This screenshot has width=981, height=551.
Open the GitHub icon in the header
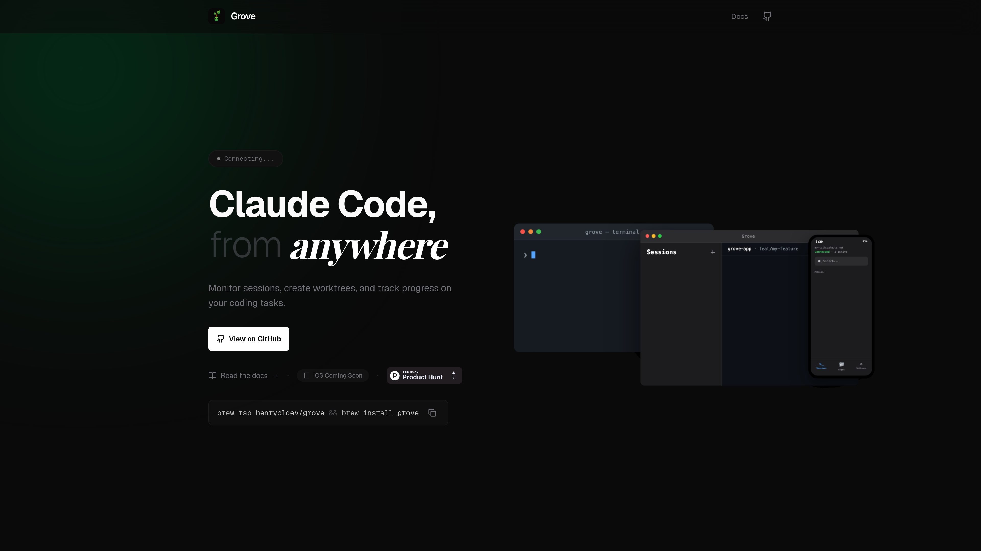pos(767,16)
